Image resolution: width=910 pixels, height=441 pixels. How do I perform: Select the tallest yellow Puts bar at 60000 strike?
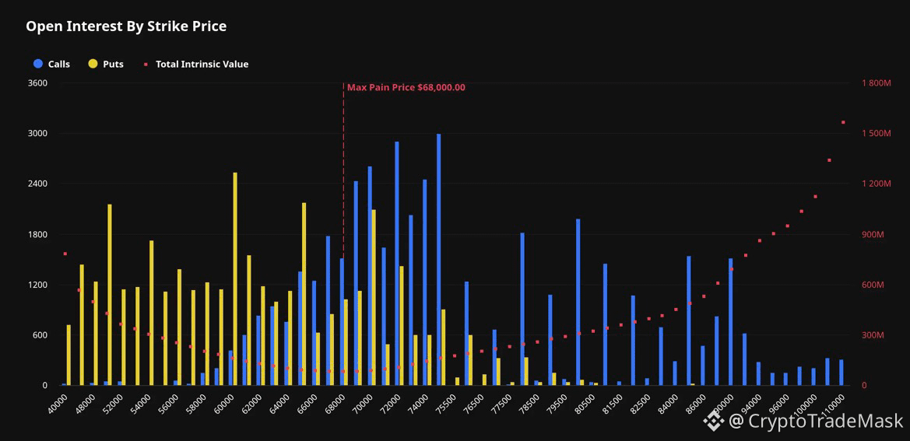235,278
